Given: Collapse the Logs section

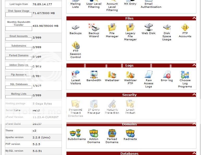Looking at the screenshot, I should coord(194,65).
